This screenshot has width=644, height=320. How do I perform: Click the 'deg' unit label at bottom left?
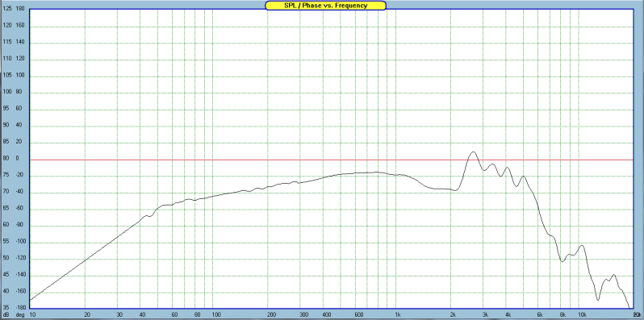tap(20, 314)
